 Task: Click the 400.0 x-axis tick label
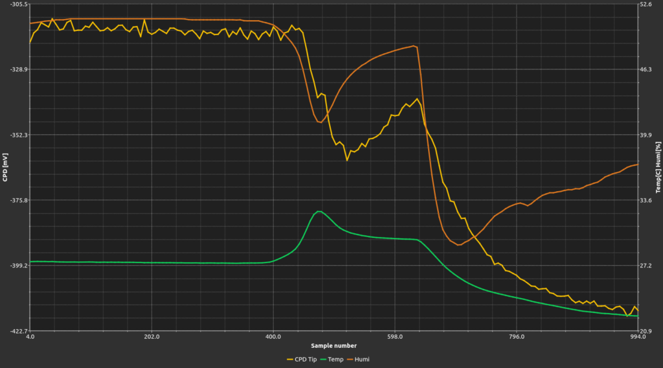pyautogui.click(x=273, y=337)
